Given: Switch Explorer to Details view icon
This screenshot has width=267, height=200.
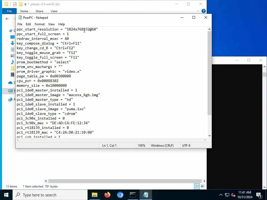Looking at the screenshot, I should 197,186.
